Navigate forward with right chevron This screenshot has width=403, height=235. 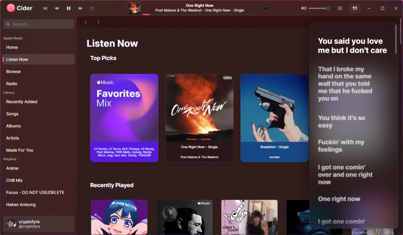pyautogui.click(x=98, y=22)
